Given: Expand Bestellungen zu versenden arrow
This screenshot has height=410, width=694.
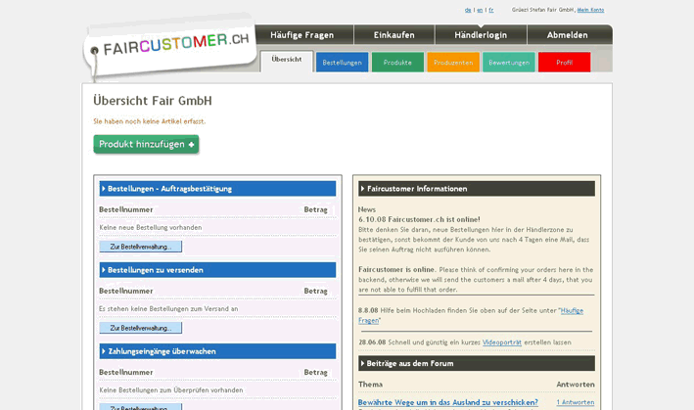Looking at the screenshot, I should tap(104, 270).
